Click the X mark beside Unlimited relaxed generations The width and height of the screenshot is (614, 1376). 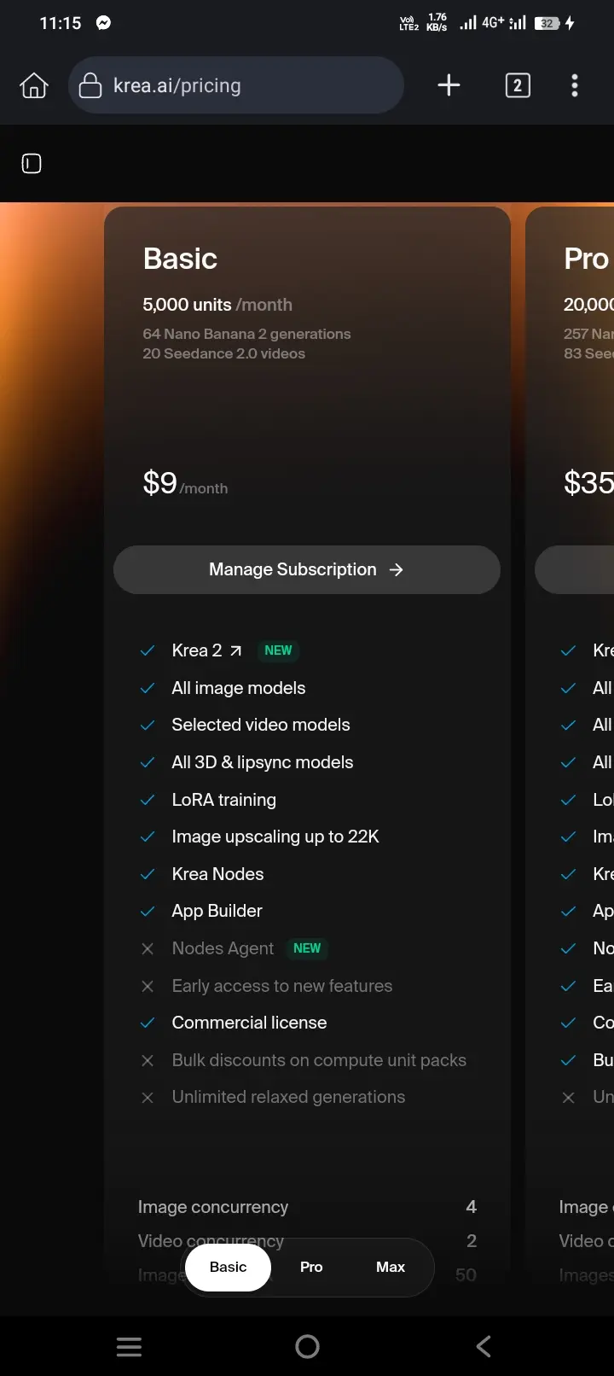click(x=148, y=1098)
